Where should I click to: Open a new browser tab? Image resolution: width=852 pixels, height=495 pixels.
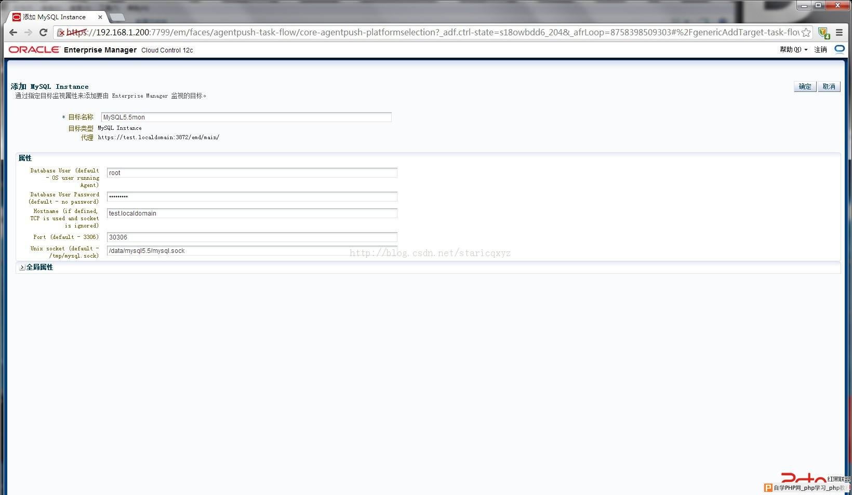coord(117,17)
